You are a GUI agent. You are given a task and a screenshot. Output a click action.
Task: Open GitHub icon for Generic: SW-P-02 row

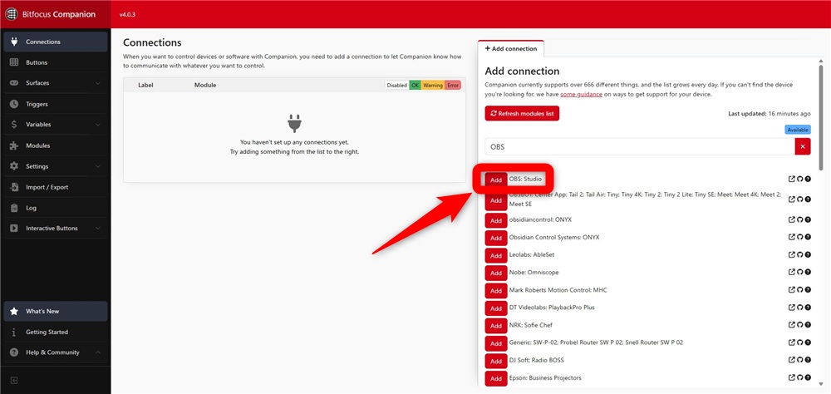coord(800,342)
